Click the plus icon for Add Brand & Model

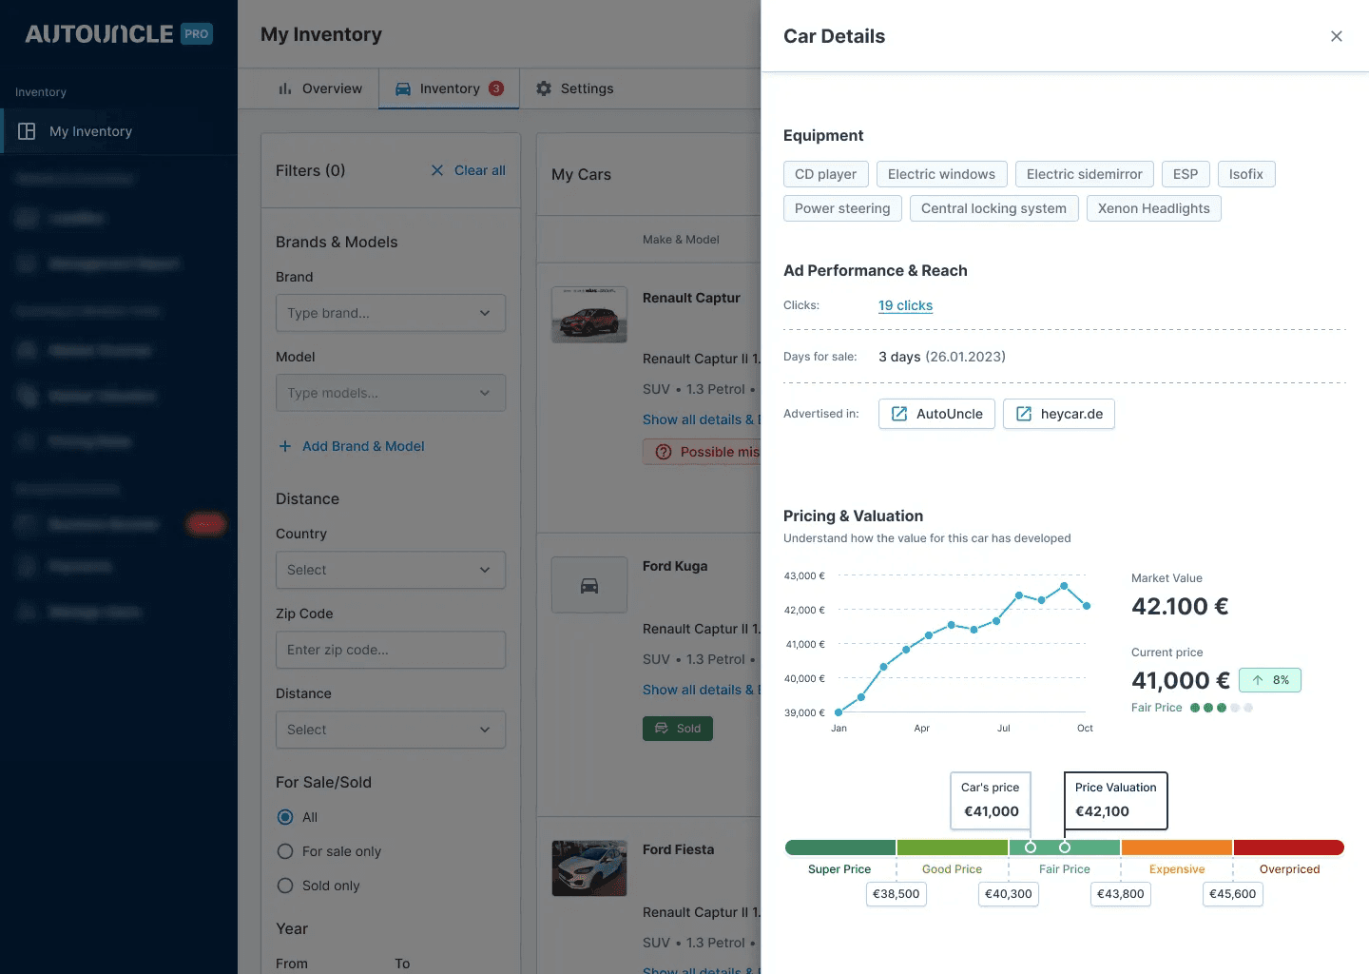point(284,446)
